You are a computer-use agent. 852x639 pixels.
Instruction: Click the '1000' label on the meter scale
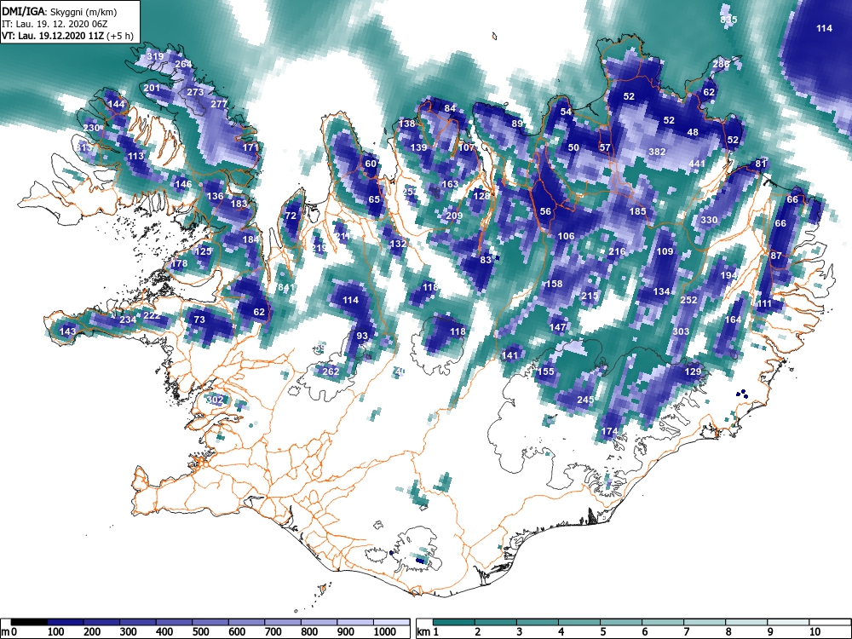[x=385, y=632]
